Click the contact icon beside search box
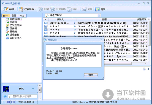 click(5, 96)
